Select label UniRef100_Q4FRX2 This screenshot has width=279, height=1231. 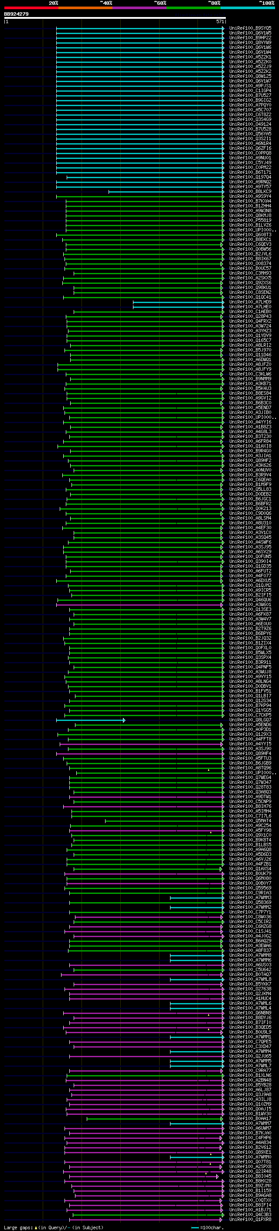pos(250,321)
